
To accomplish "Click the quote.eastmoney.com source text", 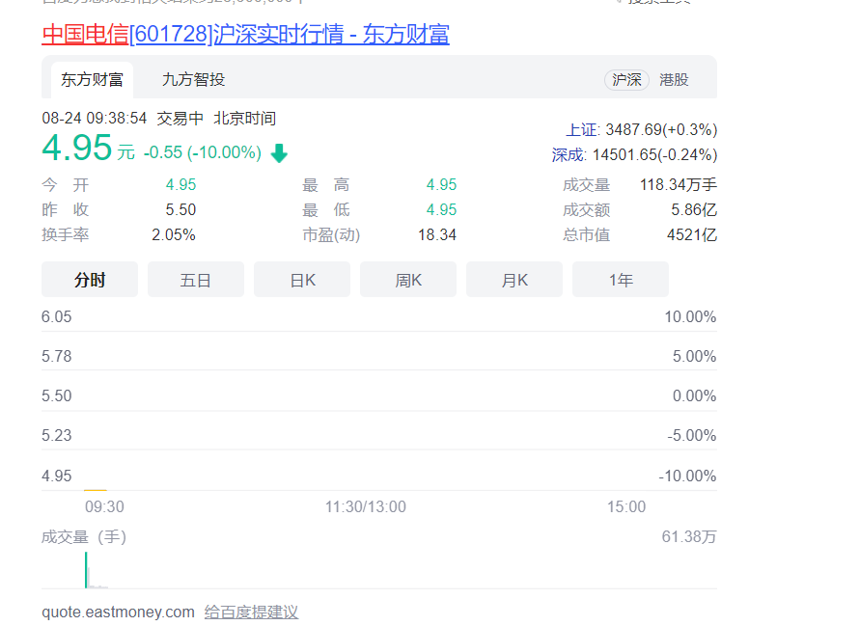I will pos(118,612).
